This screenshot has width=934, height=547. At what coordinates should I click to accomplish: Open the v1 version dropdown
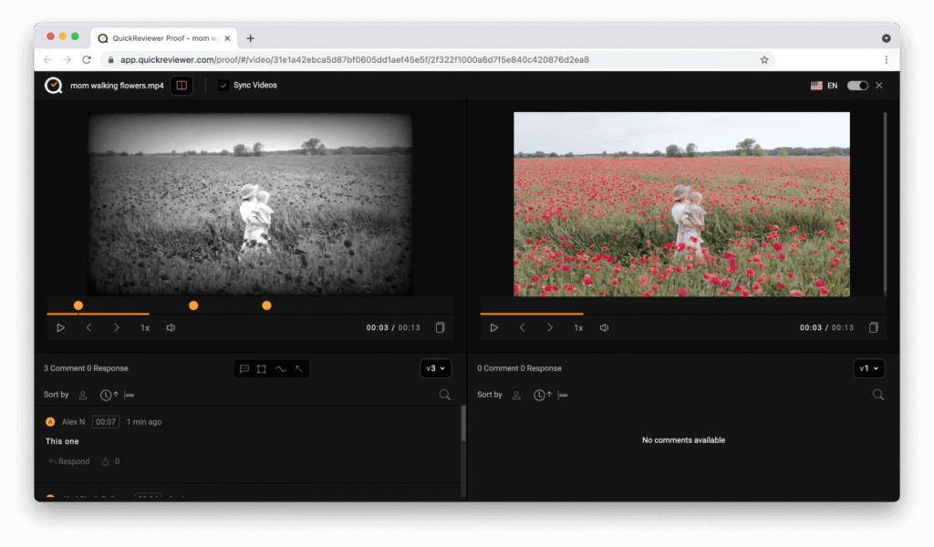pyautogui.click(x=869, y=369)
